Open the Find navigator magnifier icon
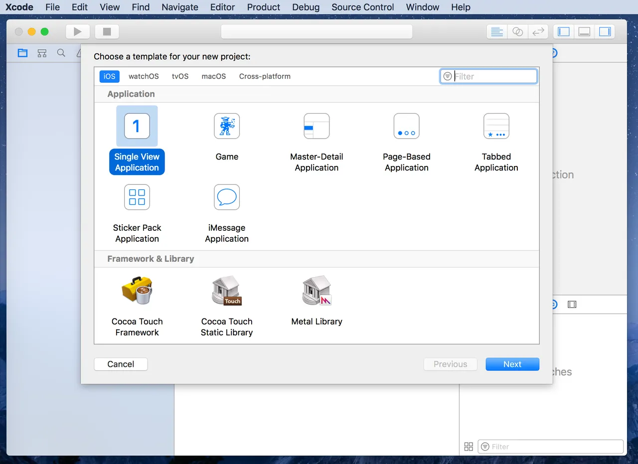Screen dimensions: 638x464 click(x=61, y=53)
